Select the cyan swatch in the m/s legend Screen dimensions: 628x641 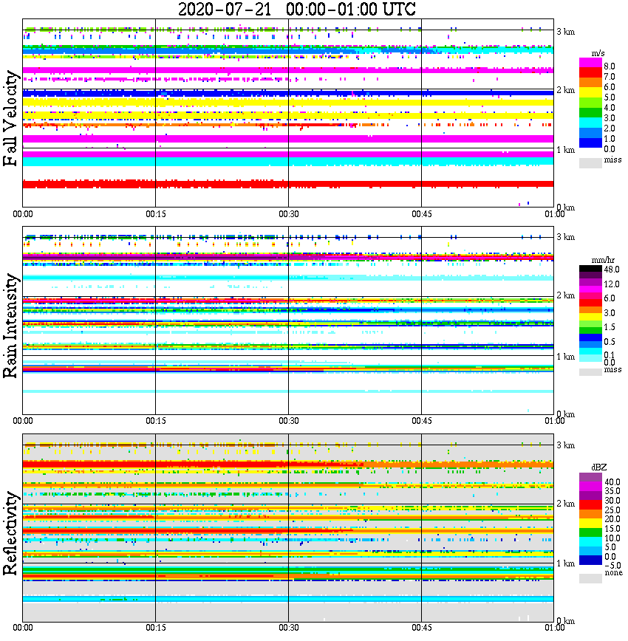(x=590, y=123)
